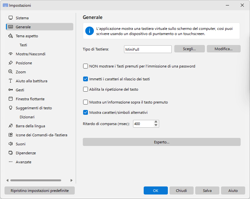Image resolution: width=250 pixels, height=199 pixels.
Task: Click the Gesti arrow icon
Action: pyautogui.click(x=11, y=90)
